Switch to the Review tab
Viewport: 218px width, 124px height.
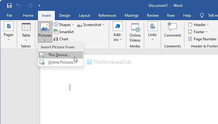click(153, 15)
